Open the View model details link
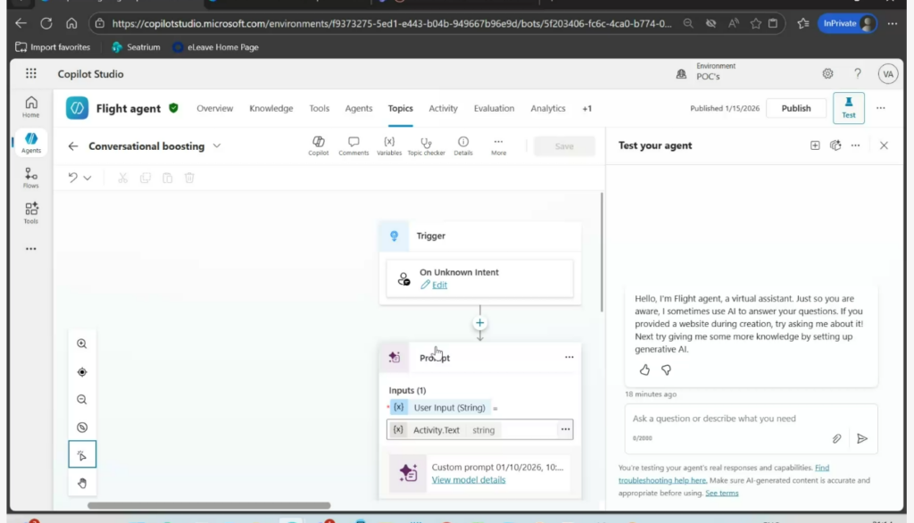 click(x=468, y=480)
